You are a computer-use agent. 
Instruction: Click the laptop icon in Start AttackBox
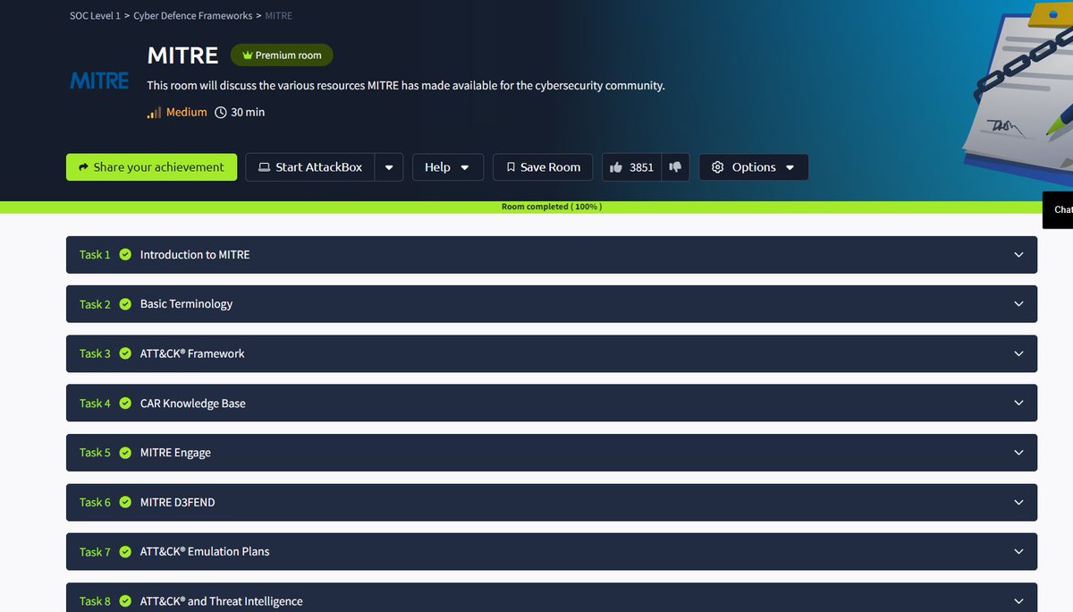coord(264,167)
